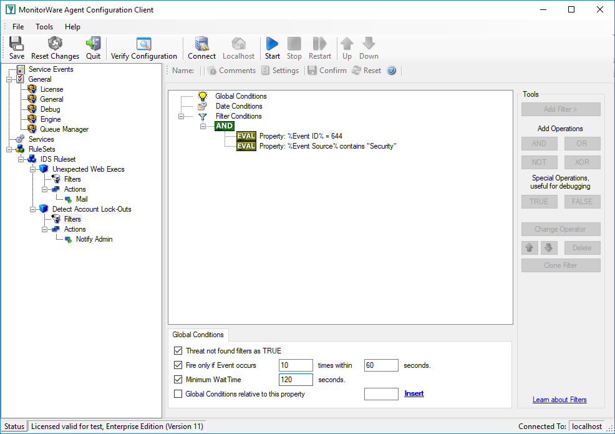This screenshot has width=615, height=434.
Task: Select the Engine tree item
Action: 51,119
